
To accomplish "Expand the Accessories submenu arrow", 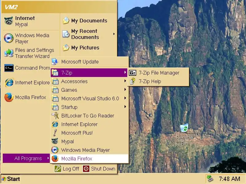I will tap(125, 81).
